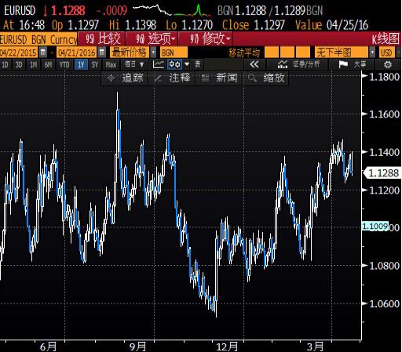Select the candlestick chart type icon
This screenshot has height=352, width=402.
point(174,64)
